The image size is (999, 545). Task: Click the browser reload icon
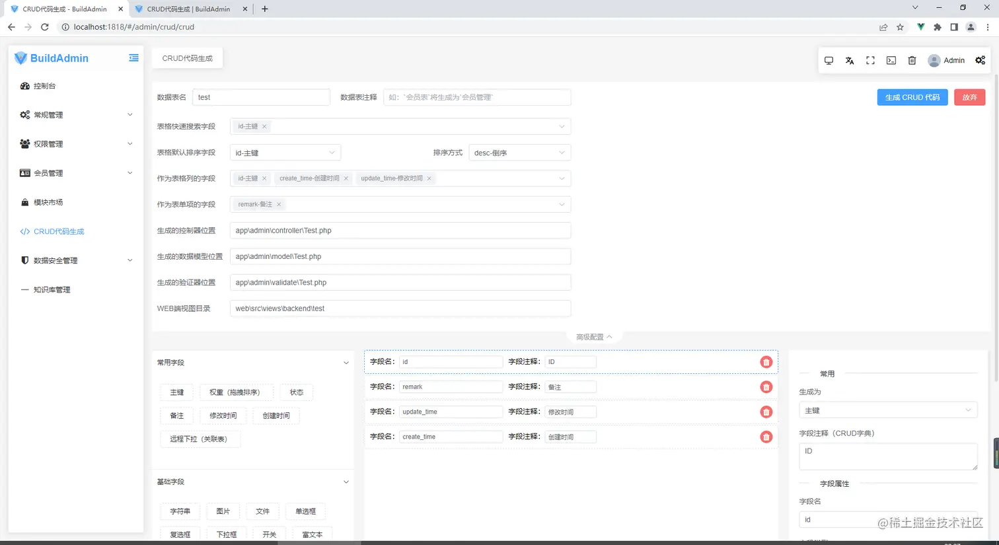click(x=45, y=27)
